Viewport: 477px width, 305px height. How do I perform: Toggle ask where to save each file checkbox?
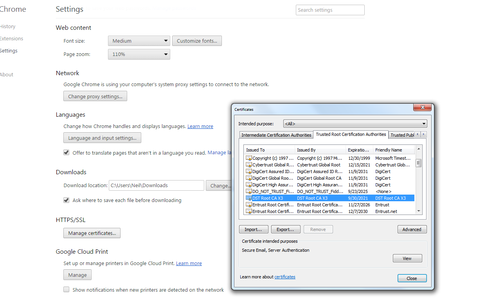pos(67,200)
